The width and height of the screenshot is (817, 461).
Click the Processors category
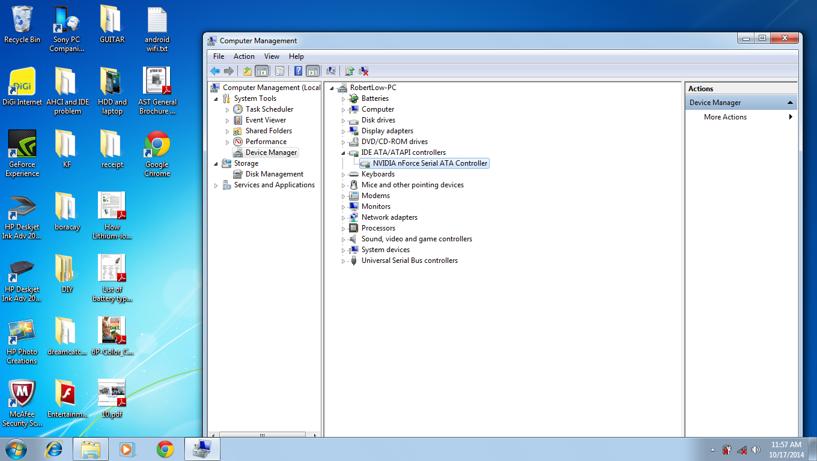[x=378, y=228]
